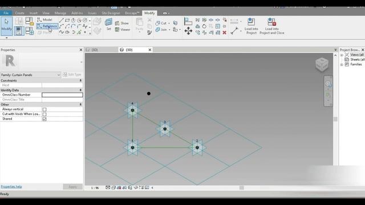The width and height of the screenshot is (365, 205).
Task: Open the Add-Ins ribbon tab
Action: tap(77, 13)
